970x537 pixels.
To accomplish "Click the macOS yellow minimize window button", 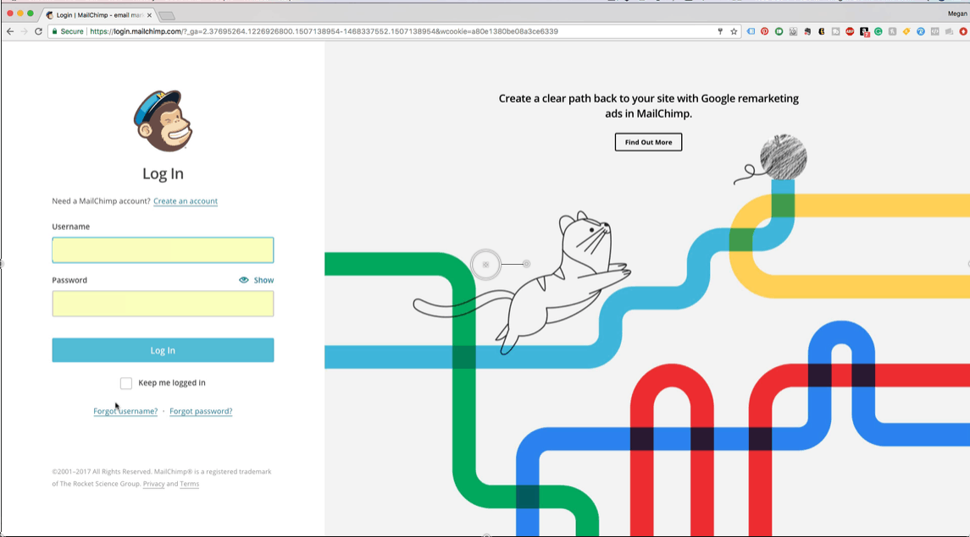I will coord(20,13).
